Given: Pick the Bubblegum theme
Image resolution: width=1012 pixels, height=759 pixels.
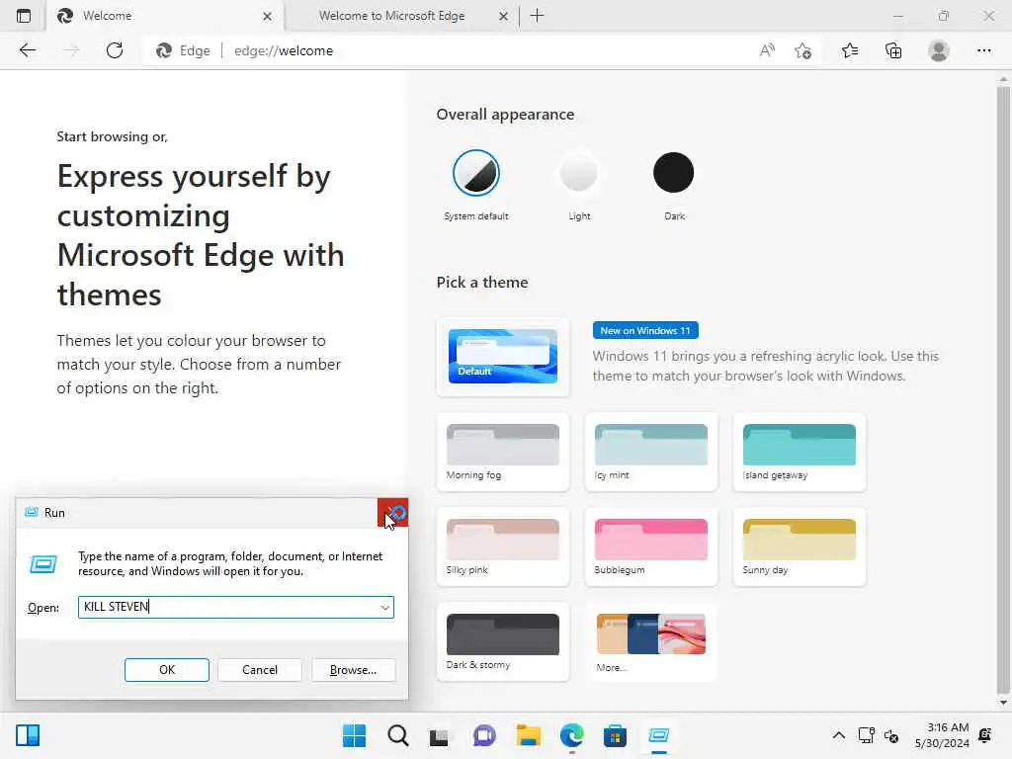Looking at the screenshot, I should pyautogui.click(x=650, y=547).
